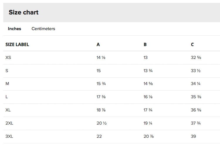Image resolution: width=220 pixels, height=146 pixels.
Task: Select the Inches tab
Action: tap(14, 29)
